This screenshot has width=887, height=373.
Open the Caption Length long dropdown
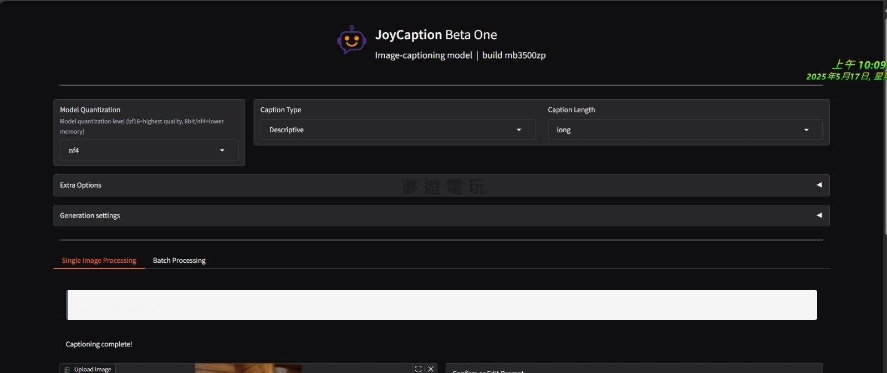[685, 129]
